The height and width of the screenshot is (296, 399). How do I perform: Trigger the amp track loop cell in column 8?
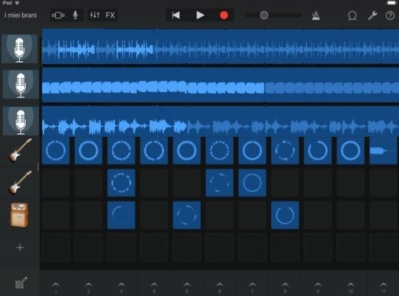(285, 215)
